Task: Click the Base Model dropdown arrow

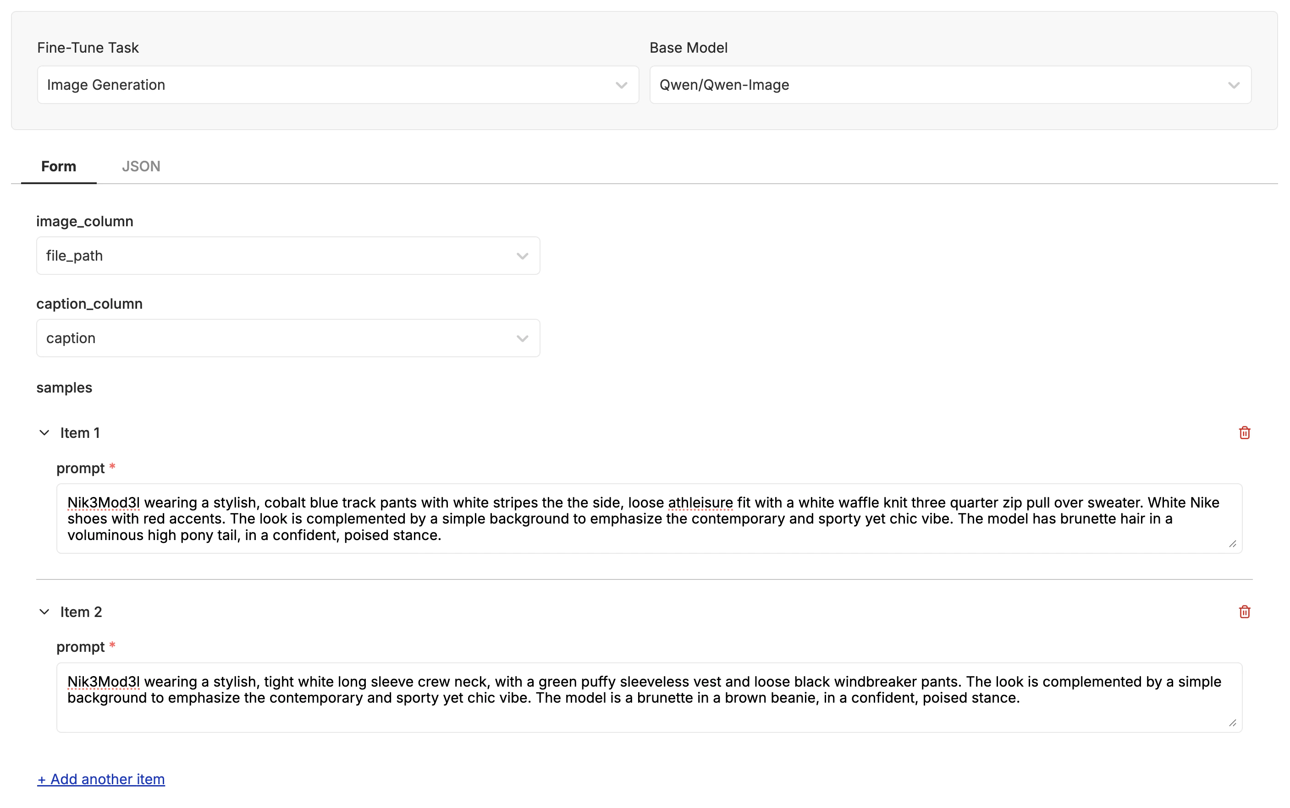Action: pyautogui.click(x=1233, y=86)
